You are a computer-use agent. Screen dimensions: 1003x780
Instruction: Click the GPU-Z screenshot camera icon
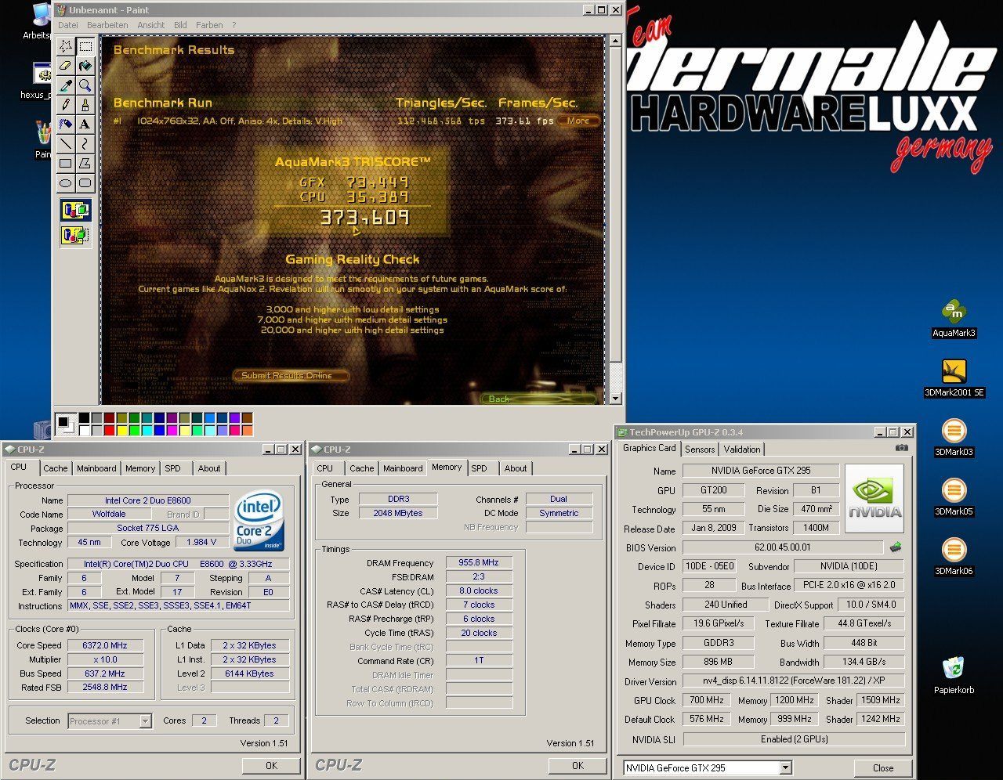tap(902, 449)
